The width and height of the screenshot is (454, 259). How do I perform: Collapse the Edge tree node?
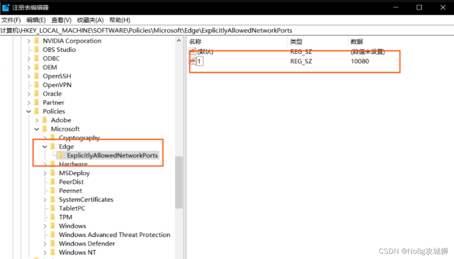(45, 147)
